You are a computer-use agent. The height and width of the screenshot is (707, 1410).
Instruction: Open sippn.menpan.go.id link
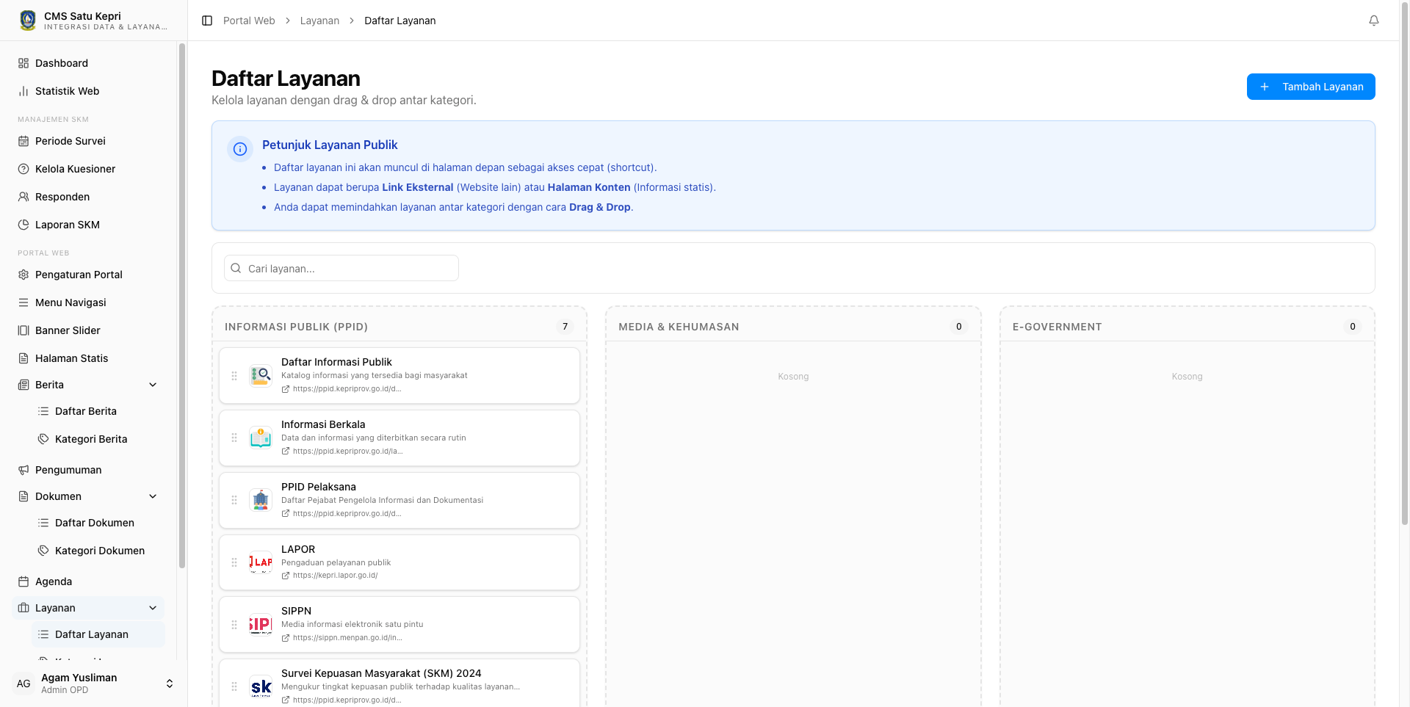[x=347, y=638]
